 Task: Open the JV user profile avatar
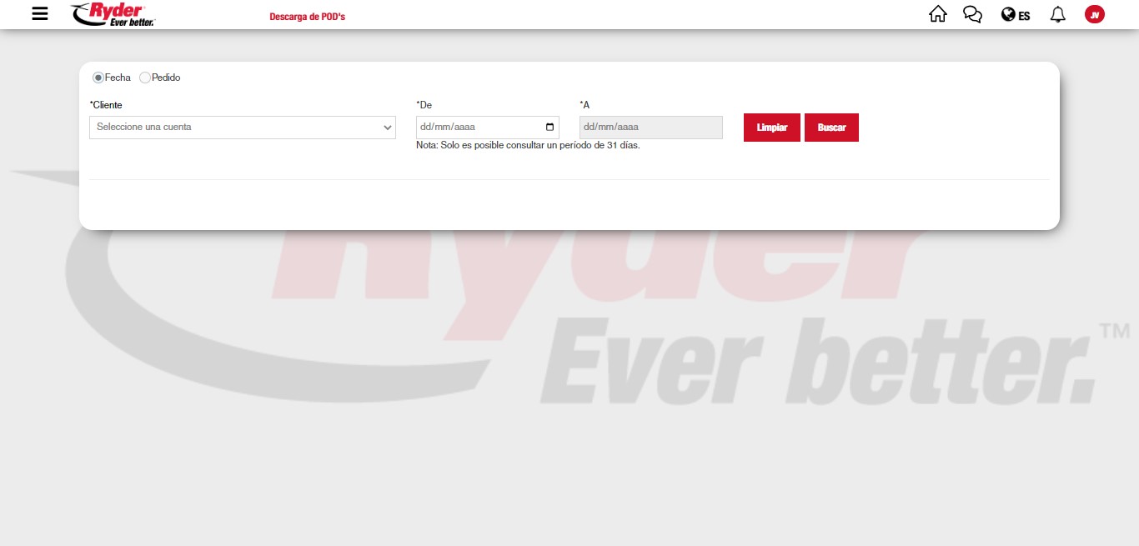(1094, 14)
